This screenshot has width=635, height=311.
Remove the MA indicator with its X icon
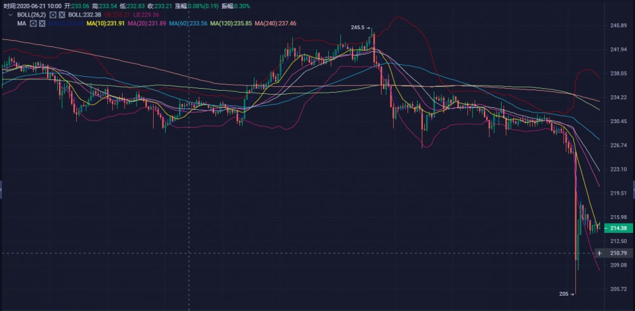tap(42, 23)
